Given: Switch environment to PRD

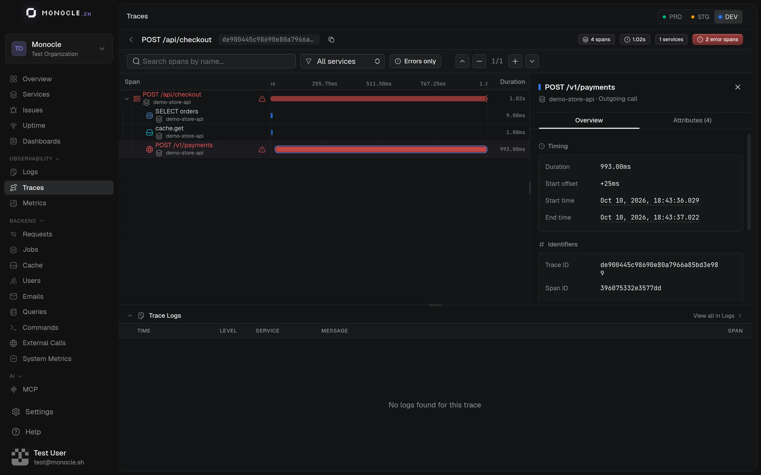Looking at the screenshot, I should [x=672, y=17].
